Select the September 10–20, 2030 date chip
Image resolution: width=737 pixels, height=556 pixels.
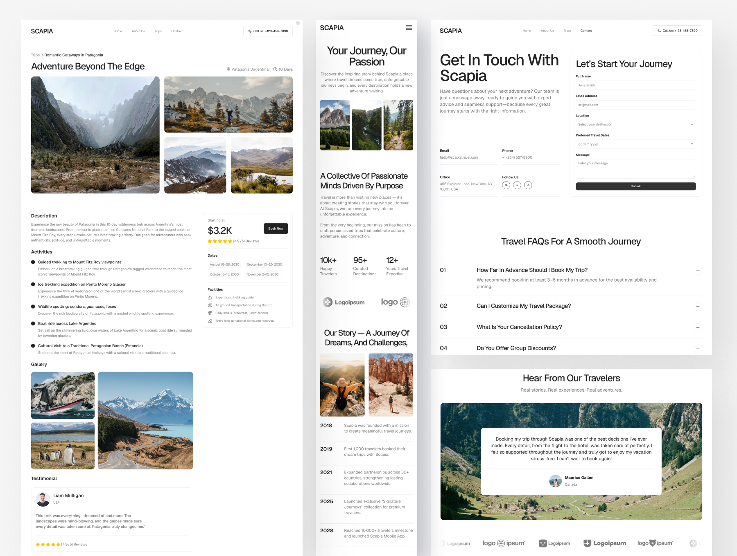coord(265,265)
